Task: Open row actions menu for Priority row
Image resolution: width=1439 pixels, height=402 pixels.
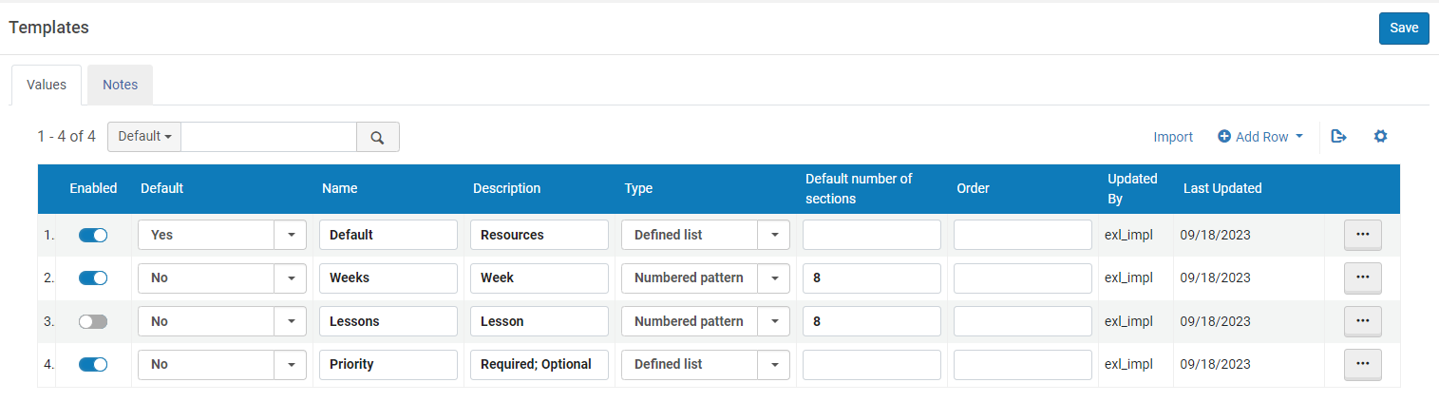Action: point(1362,364)
